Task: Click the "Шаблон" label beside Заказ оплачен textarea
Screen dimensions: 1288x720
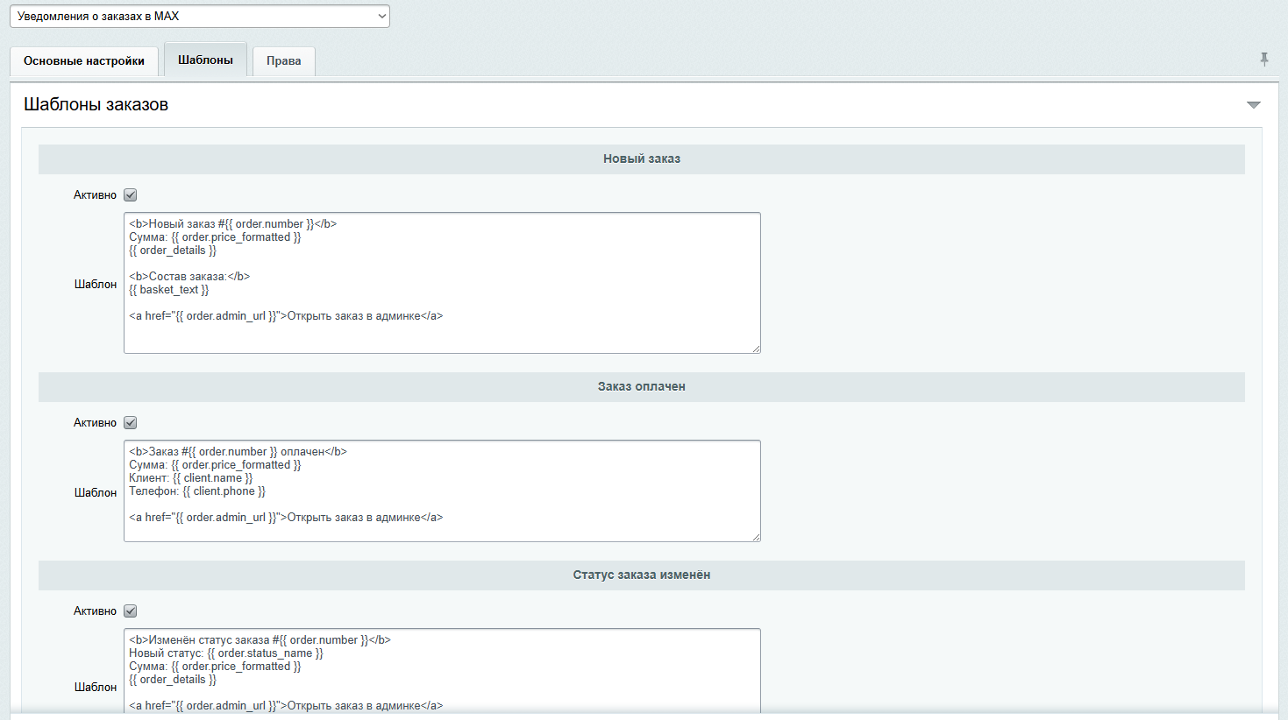Action: click(x=96, y=492)
